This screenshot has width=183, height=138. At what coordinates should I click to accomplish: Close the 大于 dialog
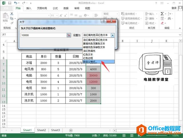tap(111, 21)
